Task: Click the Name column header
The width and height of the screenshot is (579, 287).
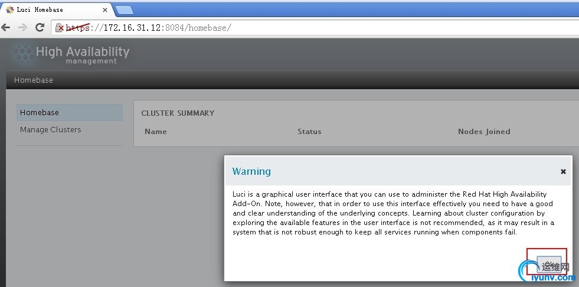Action: click(155, 132)
